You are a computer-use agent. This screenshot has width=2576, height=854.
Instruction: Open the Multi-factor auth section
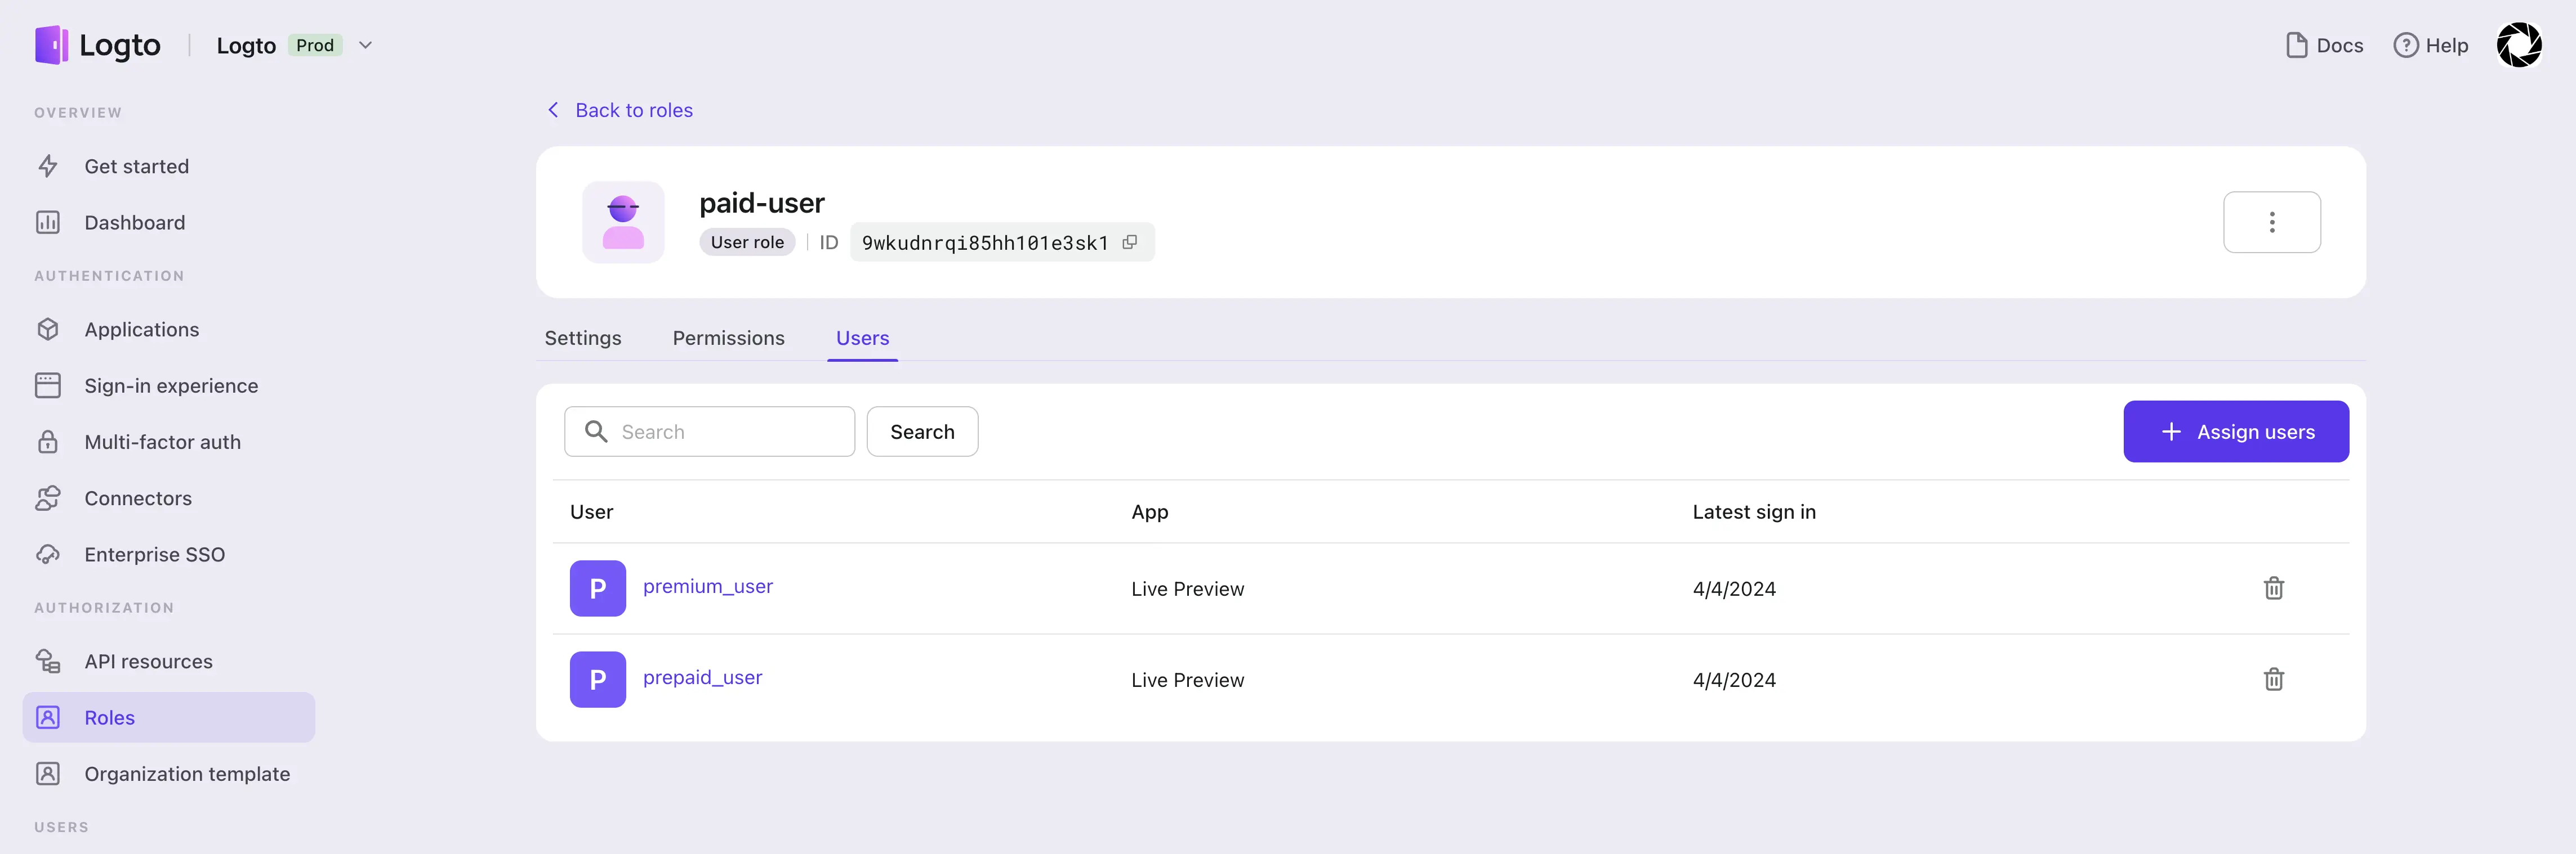[x=161, y=442]
